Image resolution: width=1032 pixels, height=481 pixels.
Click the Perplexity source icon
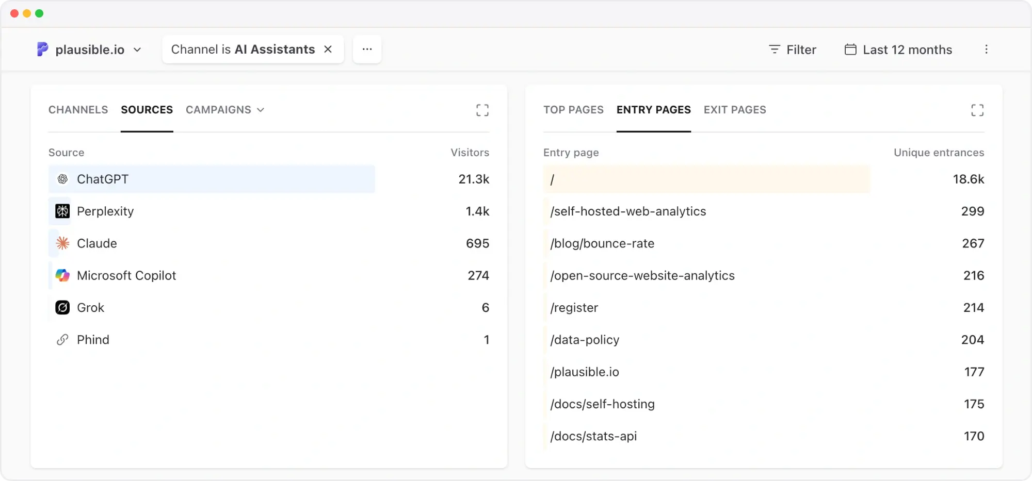(x=62, y=211)
